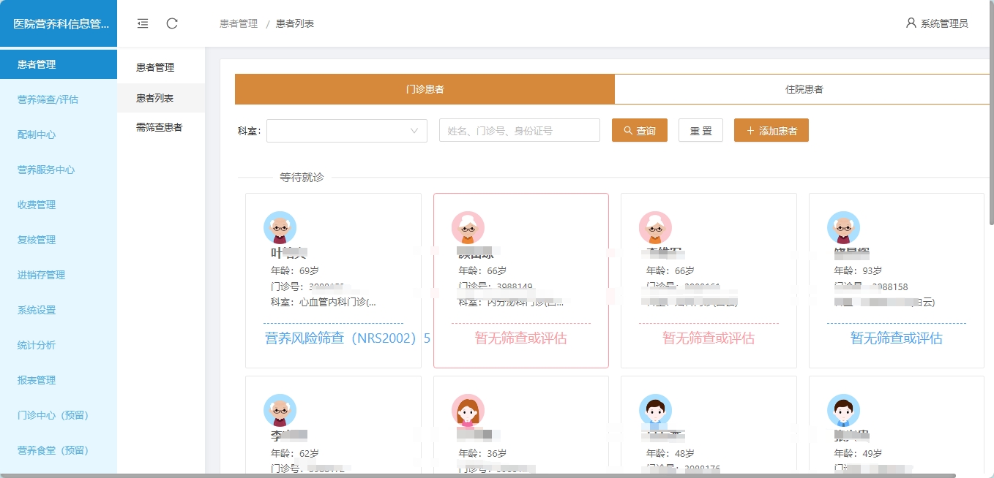The height and width of the screenshot is (478, 994).
Task: Click the 系统管理员 user icon
Action: point(911,23)
